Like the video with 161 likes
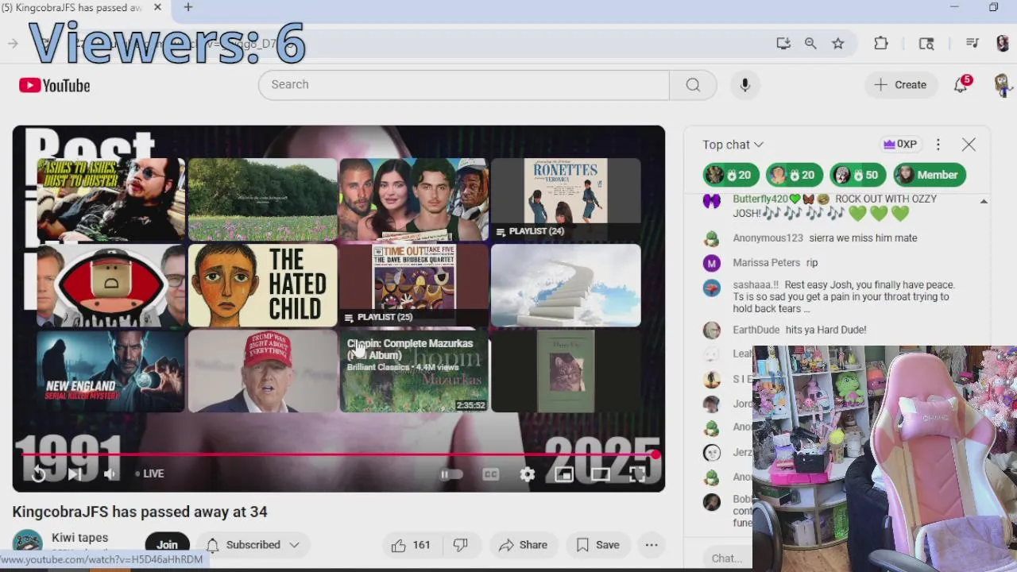The width and height of the screenshot is (1017, 572). coord(411,545)
